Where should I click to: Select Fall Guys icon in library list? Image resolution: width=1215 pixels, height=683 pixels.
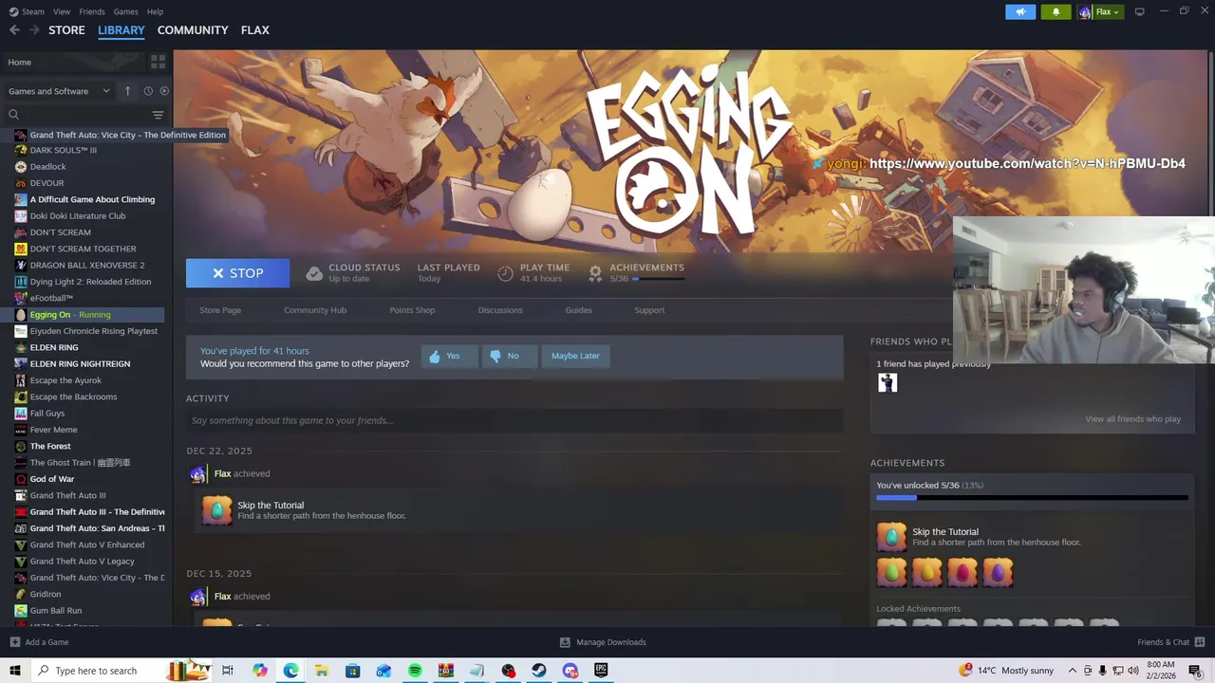click(20, 414)
